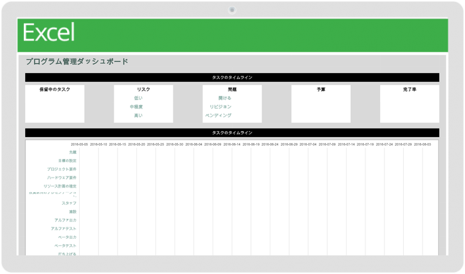The width and height of the screenshot is (465, 274).
Task: Select the 施設 task row label
Action: click(x=73, y=212)
